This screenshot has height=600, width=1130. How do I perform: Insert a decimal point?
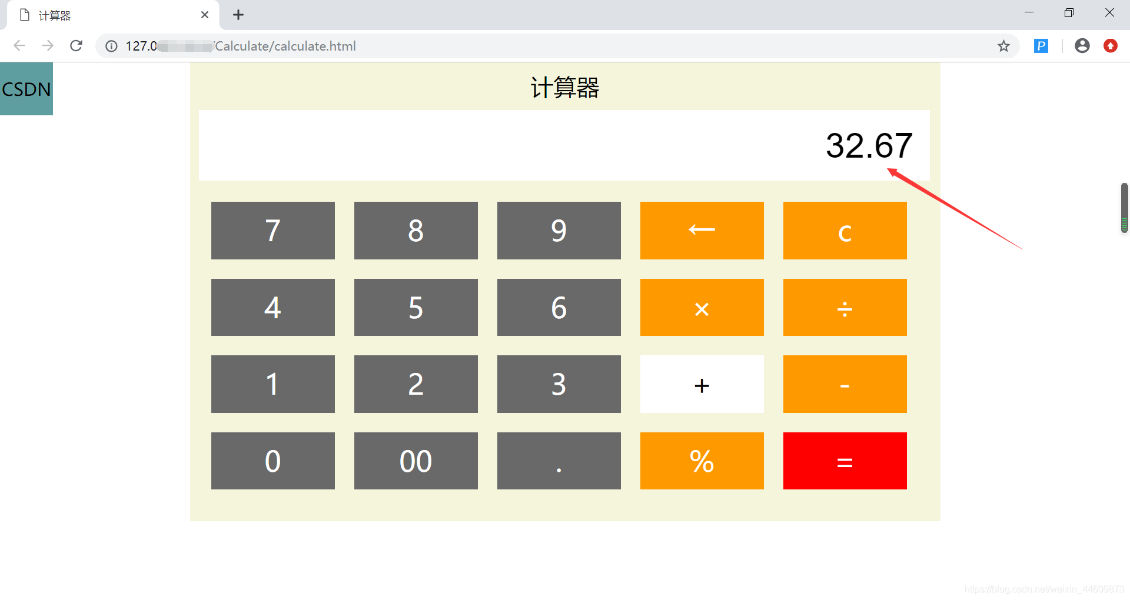coord(559,461)
